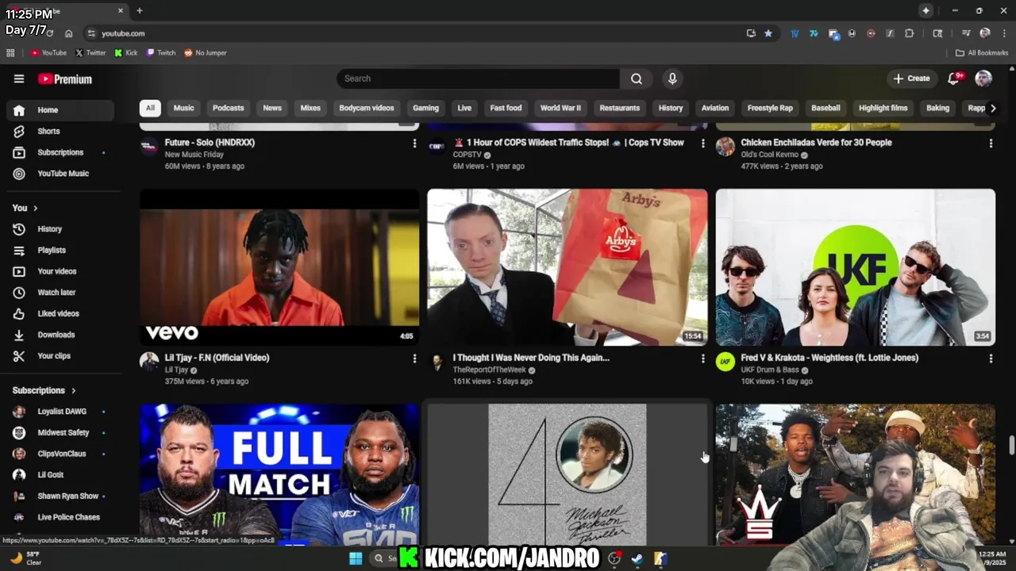1016x571 pixels.
Task: Open the FULL MATCH video thumbnail
Action: point(279,474)
